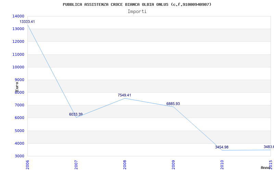Click the Anno x-axis title
Image resolution: width=274 pixels, height=171 pixels.
[x=266, y=168]
